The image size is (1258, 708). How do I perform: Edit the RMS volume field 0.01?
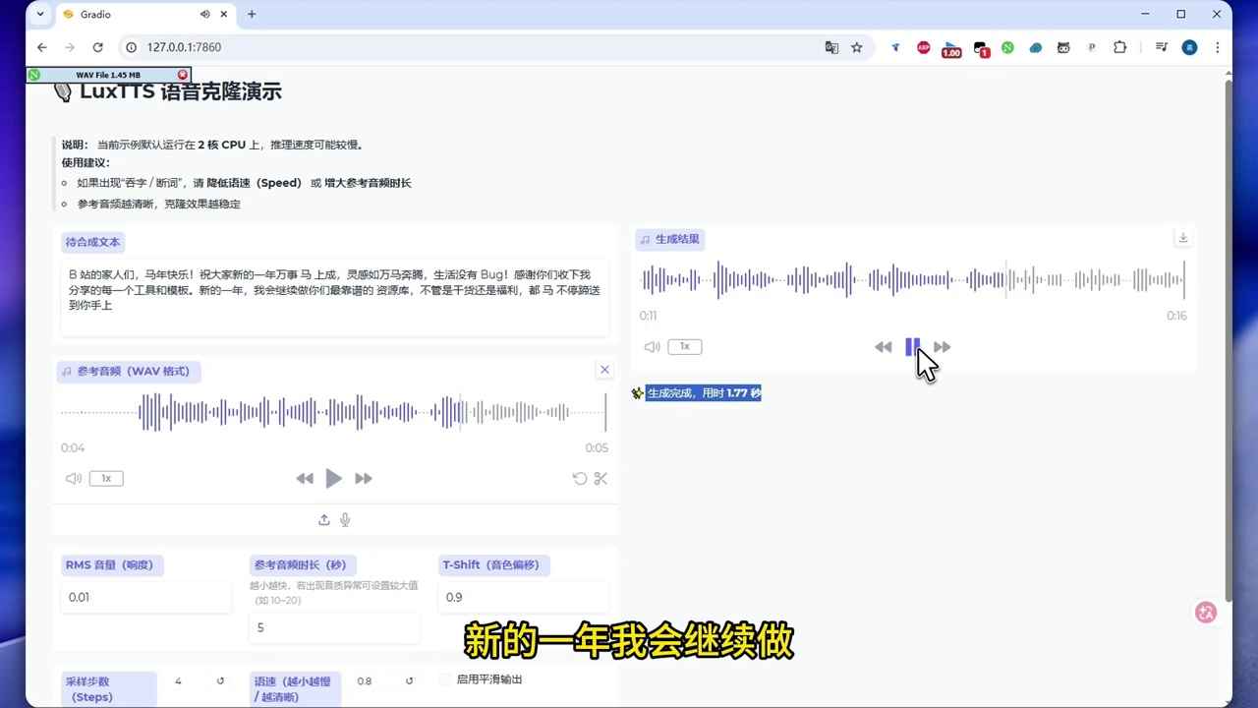click(x=145, y=597)
